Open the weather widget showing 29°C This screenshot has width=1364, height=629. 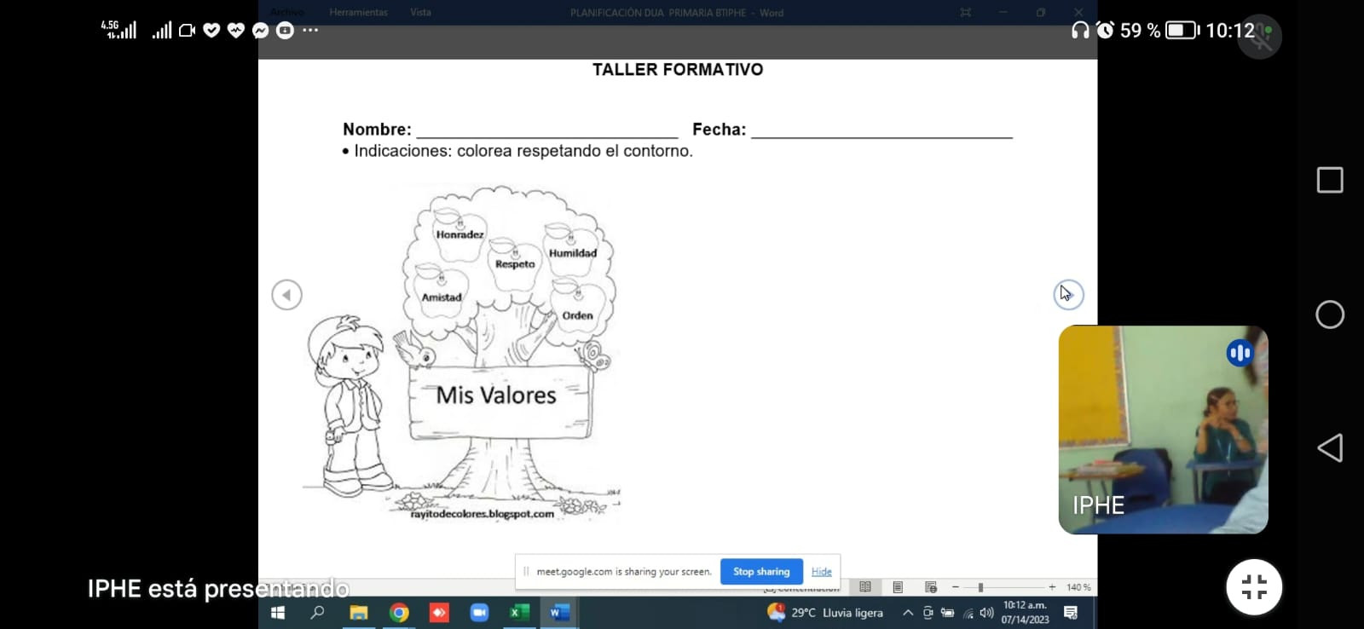(824, 613)
